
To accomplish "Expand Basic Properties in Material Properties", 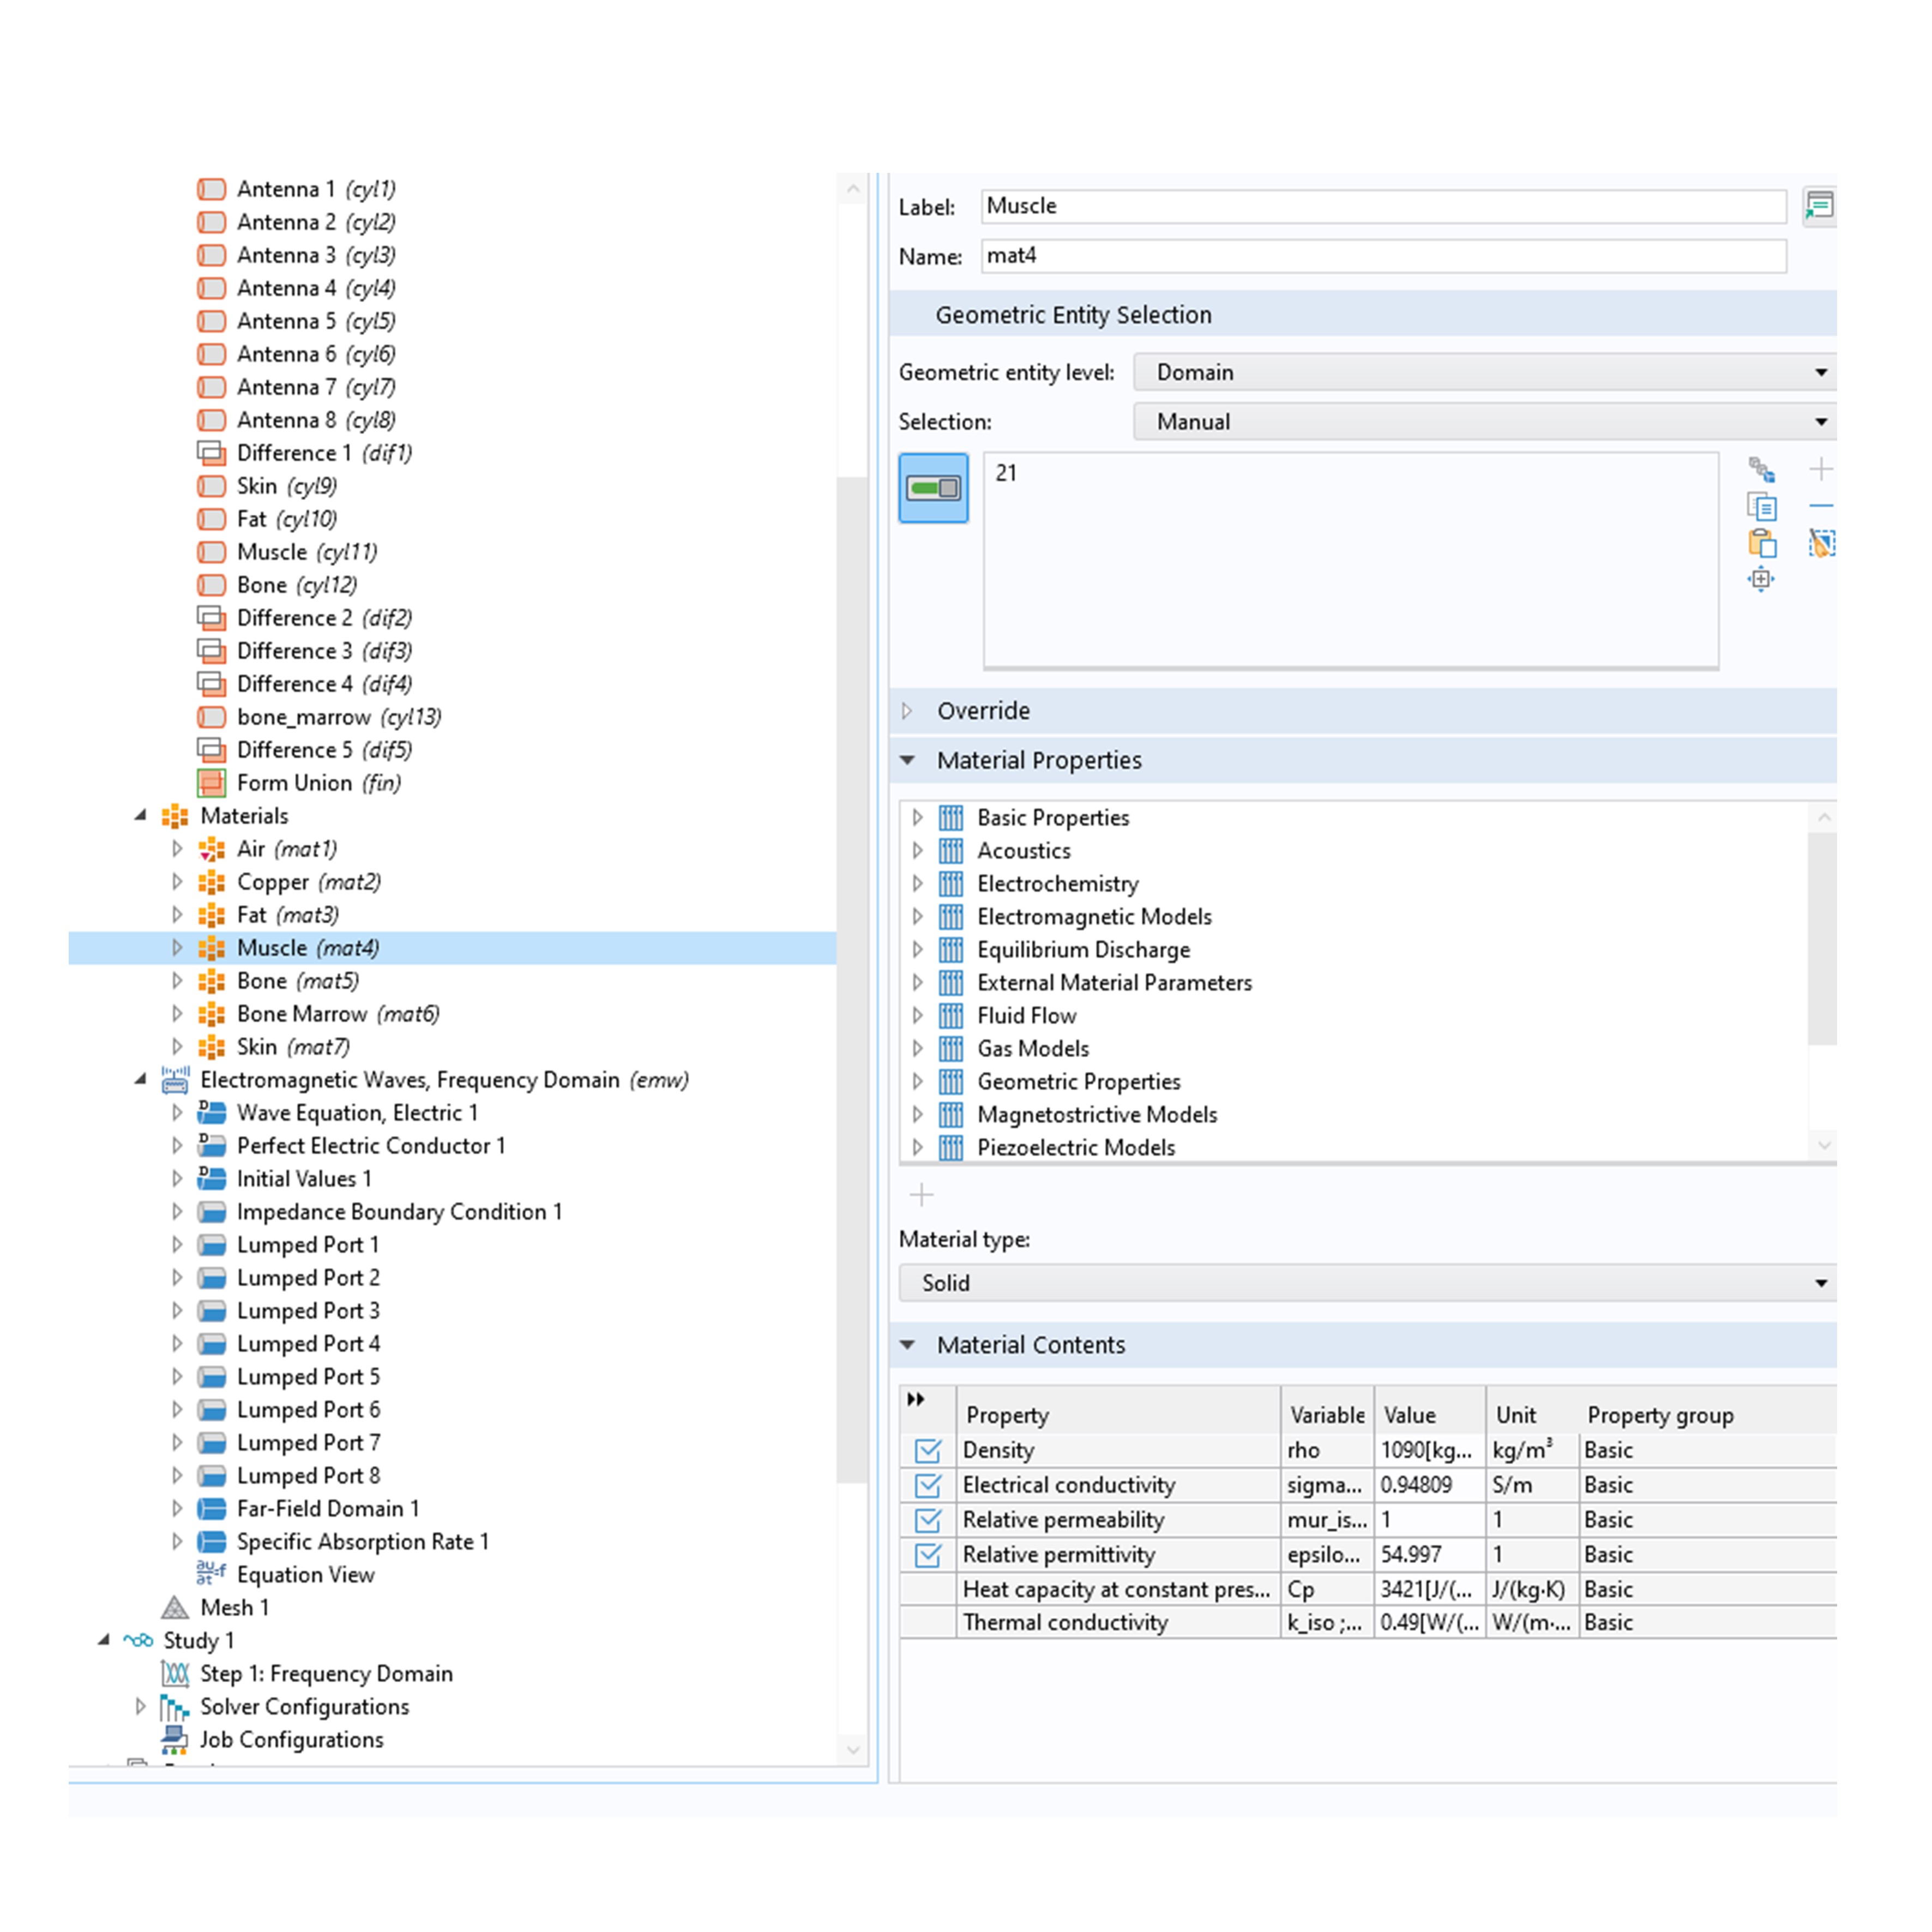I will tap(917, 818).
